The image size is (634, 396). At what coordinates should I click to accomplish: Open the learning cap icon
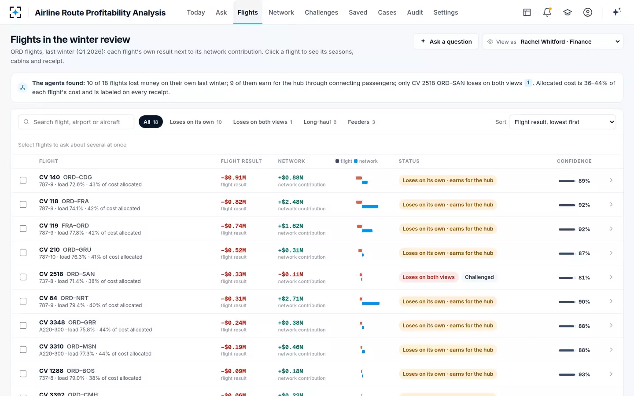coord(568,12)
